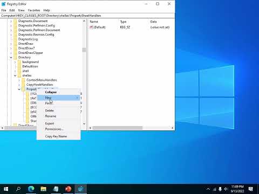Screen dimensions: 259x194
Task: Open the Edit menu
Action: coord(12,10)
